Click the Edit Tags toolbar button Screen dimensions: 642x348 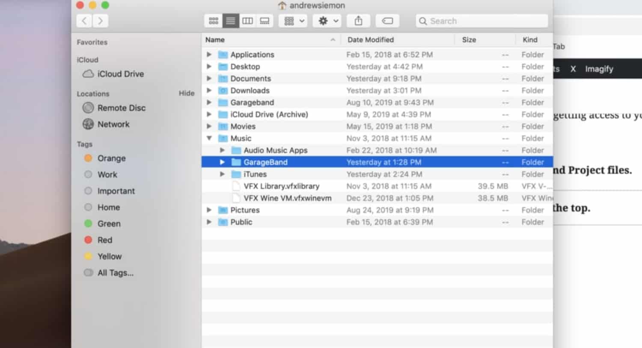pos(387,21)
